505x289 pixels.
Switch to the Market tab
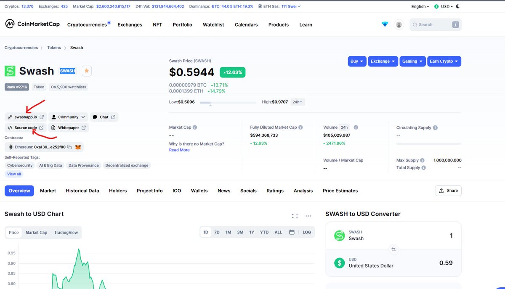[x=48, y=191]
